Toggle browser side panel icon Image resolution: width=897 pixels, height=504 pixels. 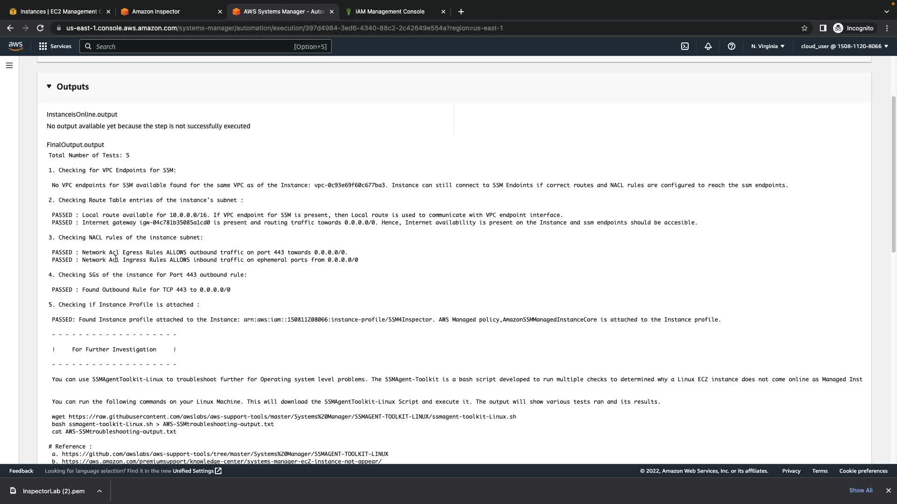[x=823, y=28]
